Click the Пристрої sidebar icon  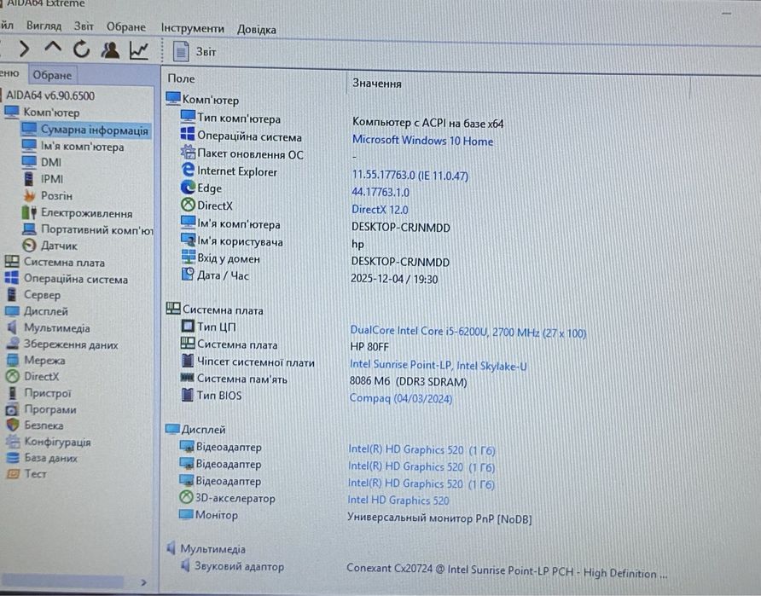click(12, 393)
